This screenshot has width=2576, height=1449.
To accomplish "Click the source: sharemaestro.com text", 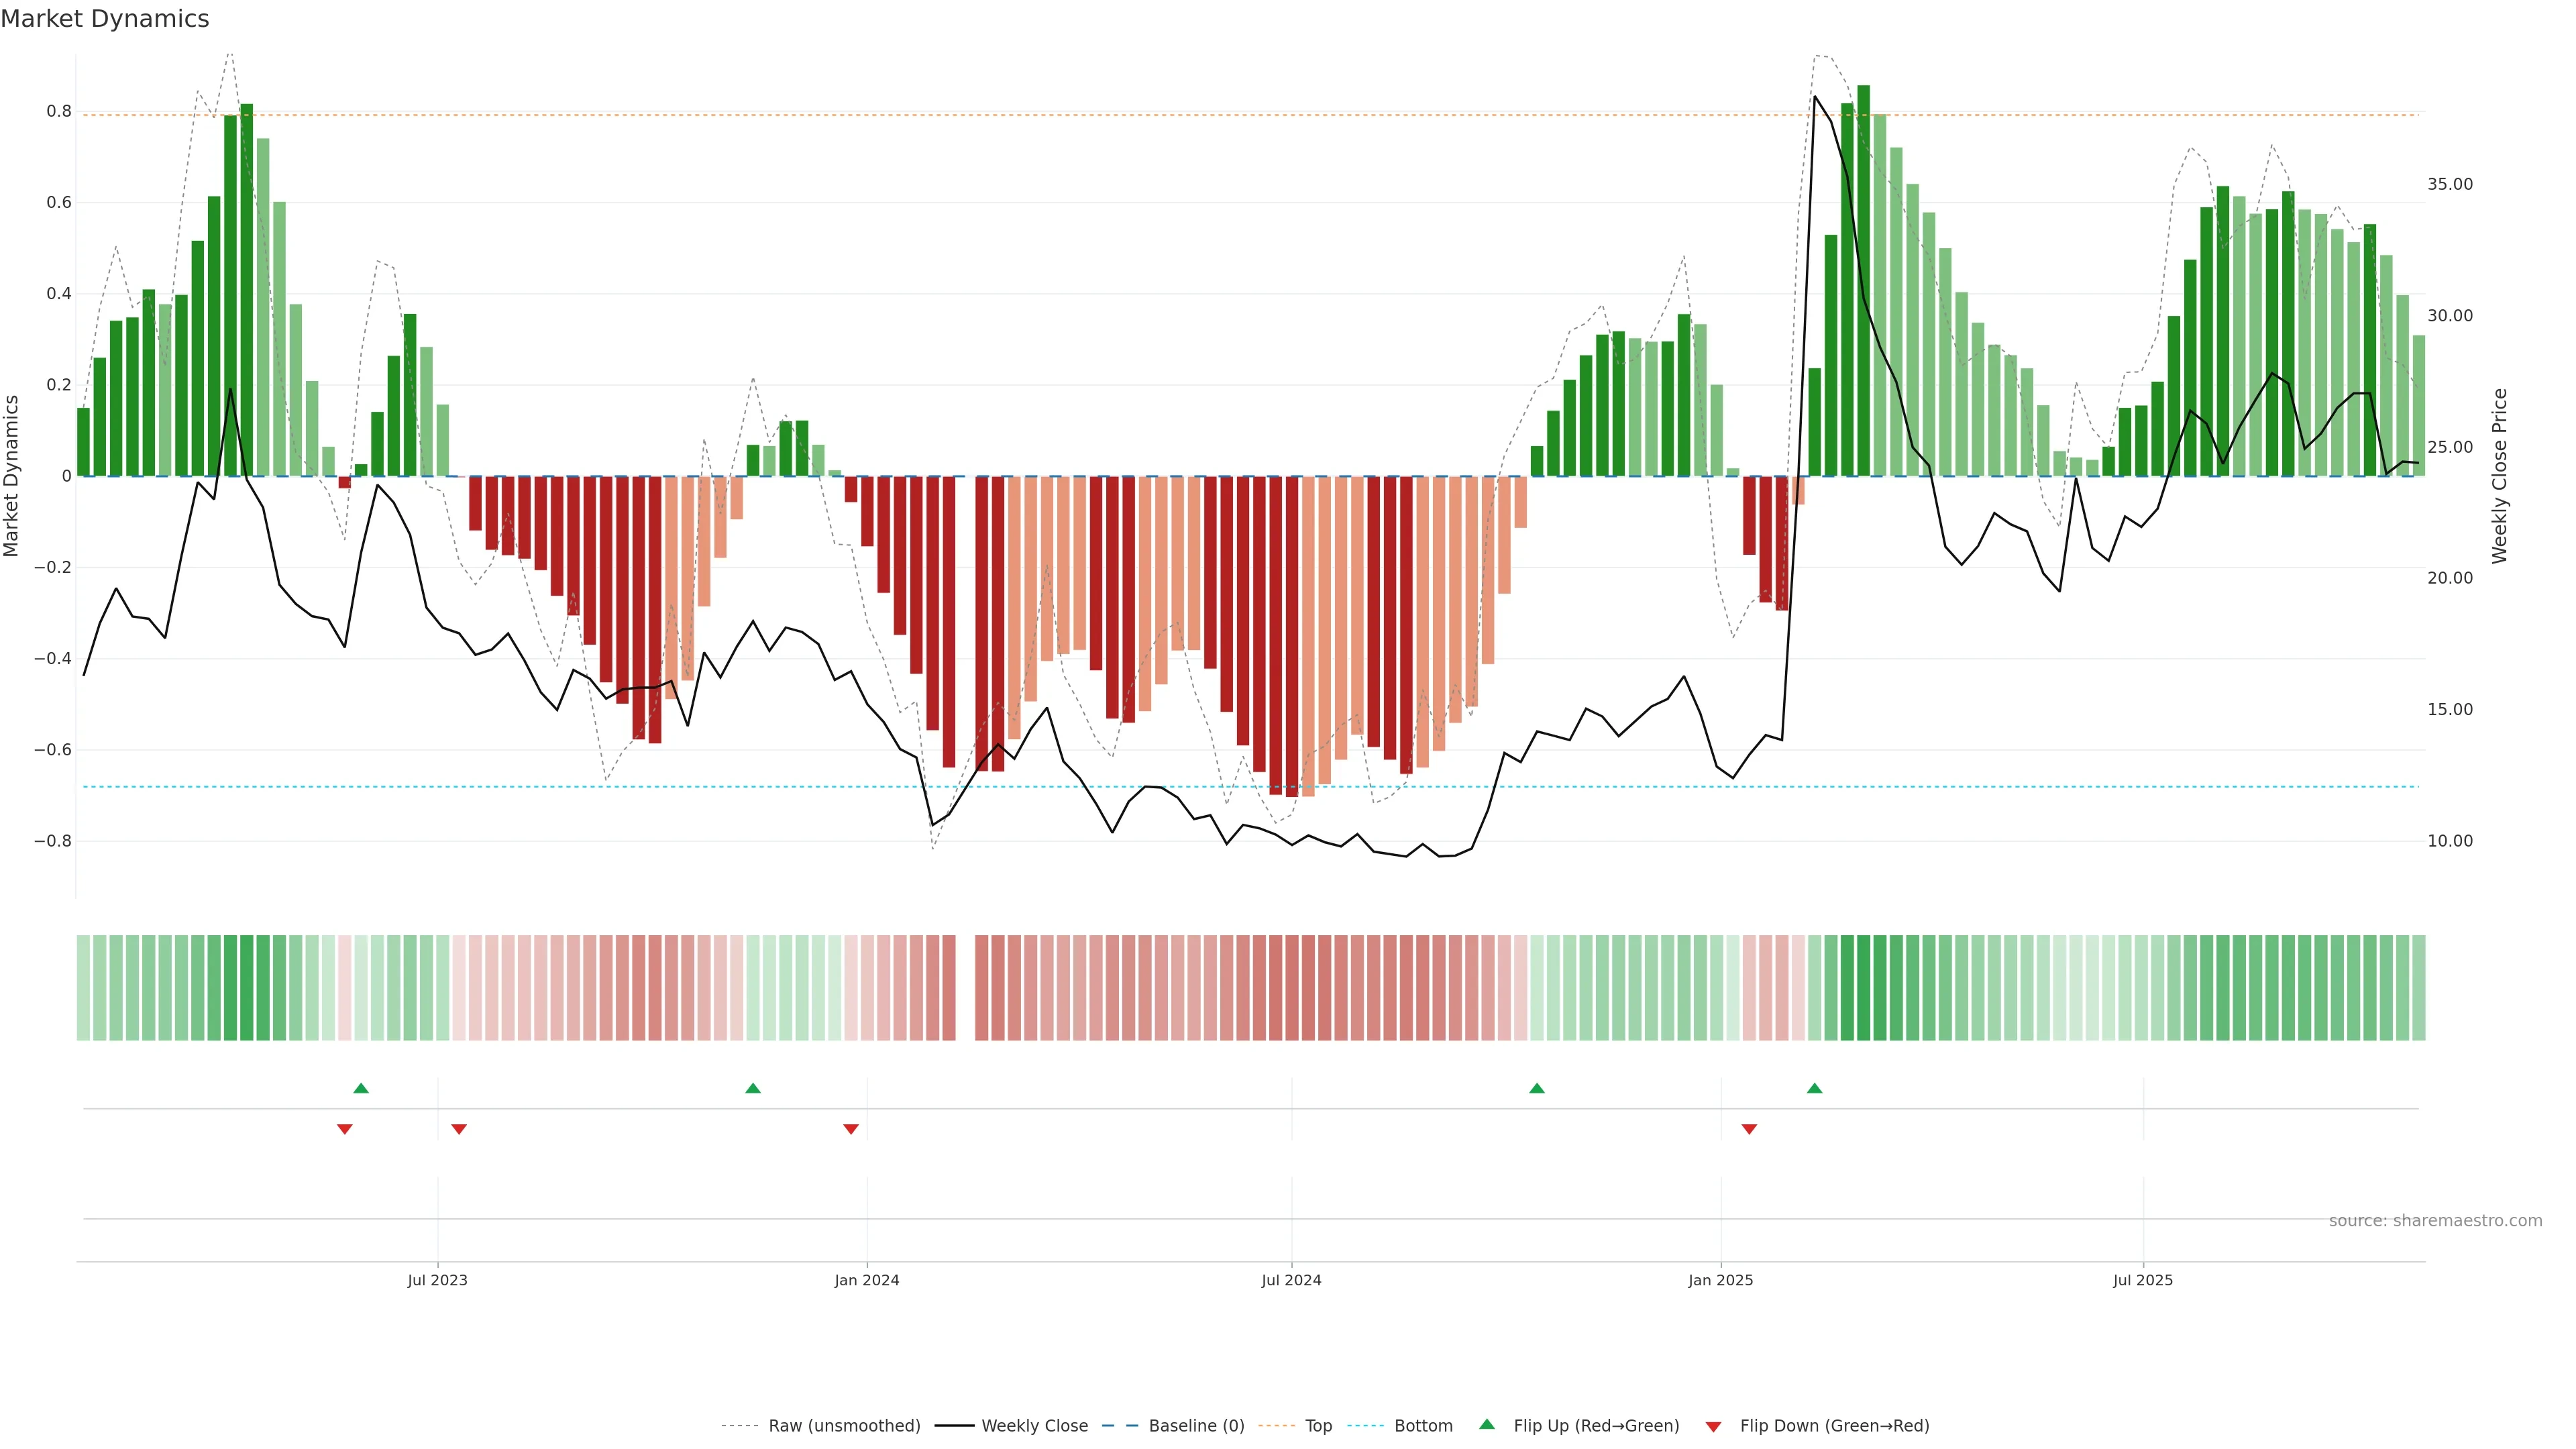I will pos(2435,1221).
